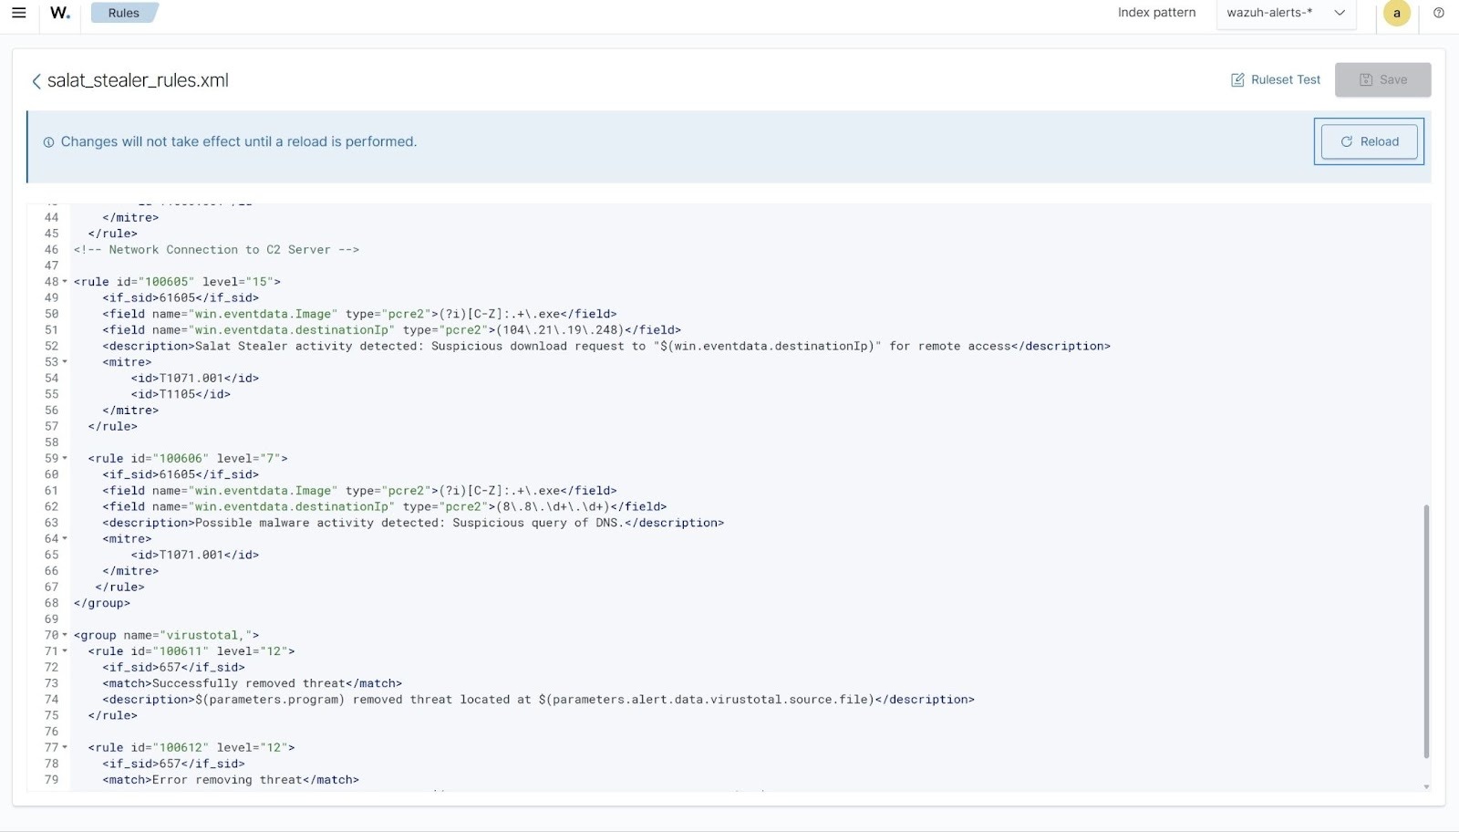Fold the virustotal group on line 70
Viewport: 1459px width, 832px height.
point(65,635)
